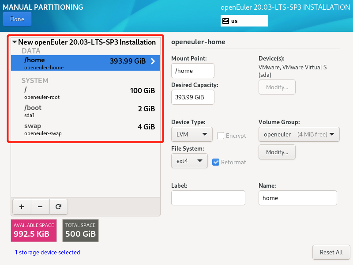
Task: Click the 2 GiB size of /boot
Action: [146, 109]
